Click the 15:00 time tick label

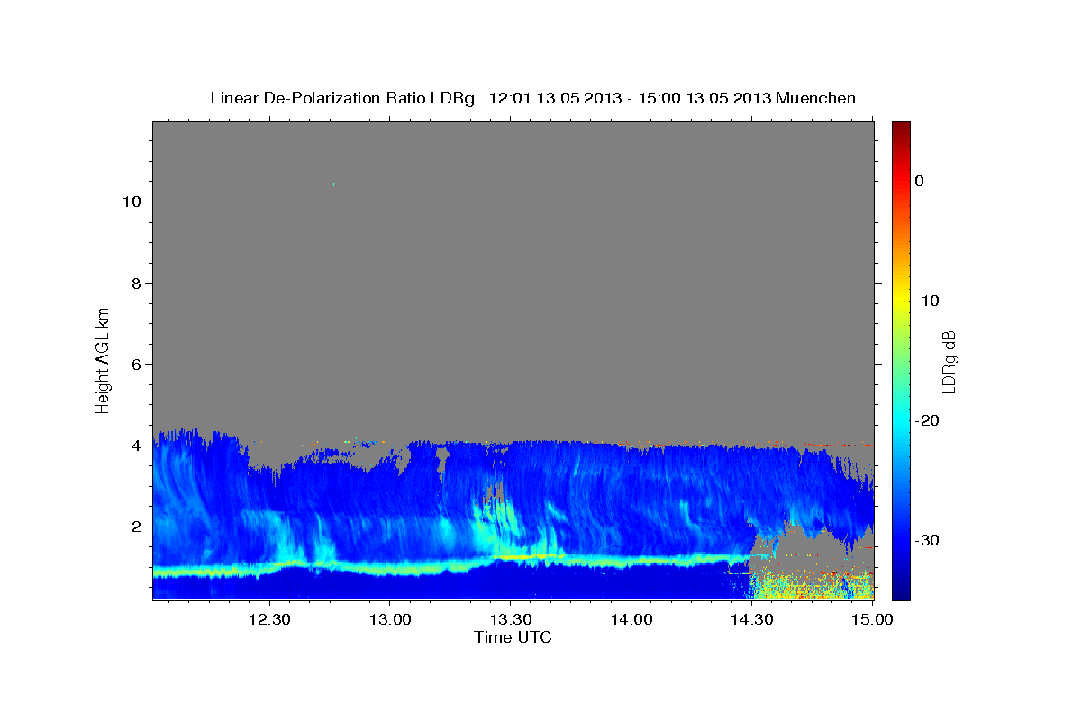point(872,619)
